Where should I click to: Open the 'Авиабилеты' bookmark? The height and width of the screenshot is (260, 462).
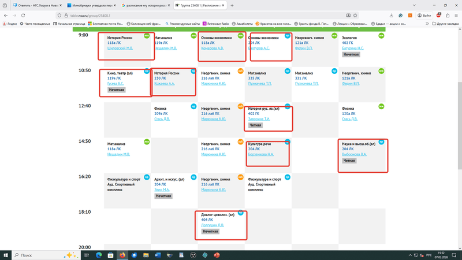point(242,24)
